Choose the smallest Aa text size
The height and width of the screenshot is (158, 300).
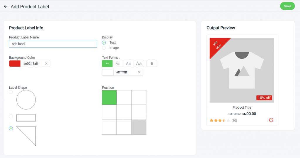[107, 64]
